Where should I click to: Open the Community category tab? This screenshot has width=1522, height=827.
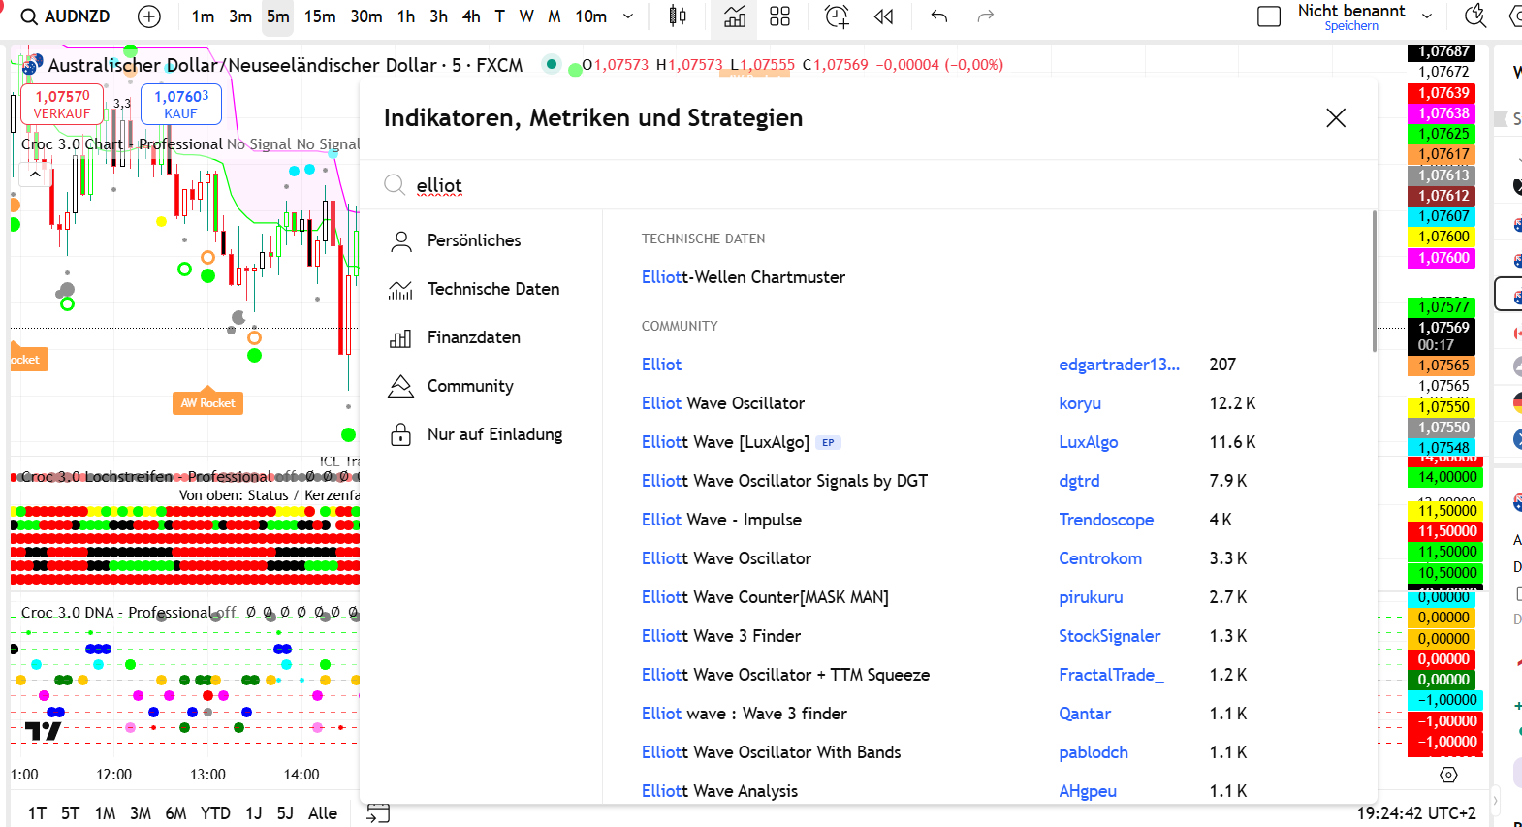click(x=470, y=386)
